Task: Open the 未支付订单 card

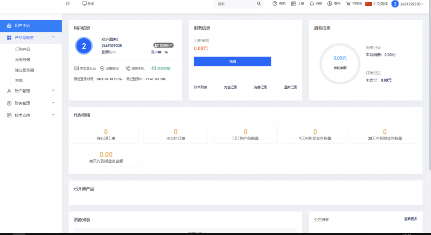Action: (x=176, y=134)
